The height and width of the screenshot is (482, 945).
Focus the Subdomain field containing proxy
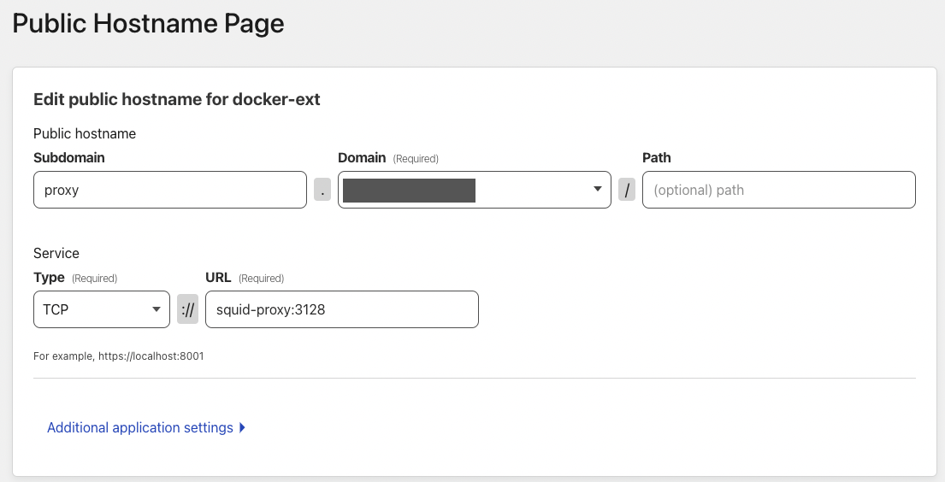pyautogui.click(x=169, y=191)
